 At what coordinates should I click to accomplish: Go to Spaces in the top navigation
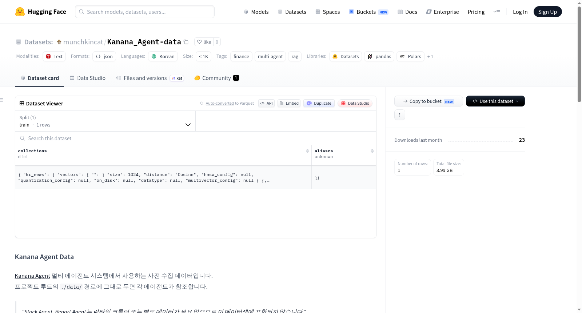328,12
